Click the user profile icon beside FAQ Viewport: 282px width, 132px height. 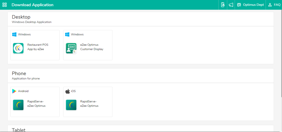point(270,5)
